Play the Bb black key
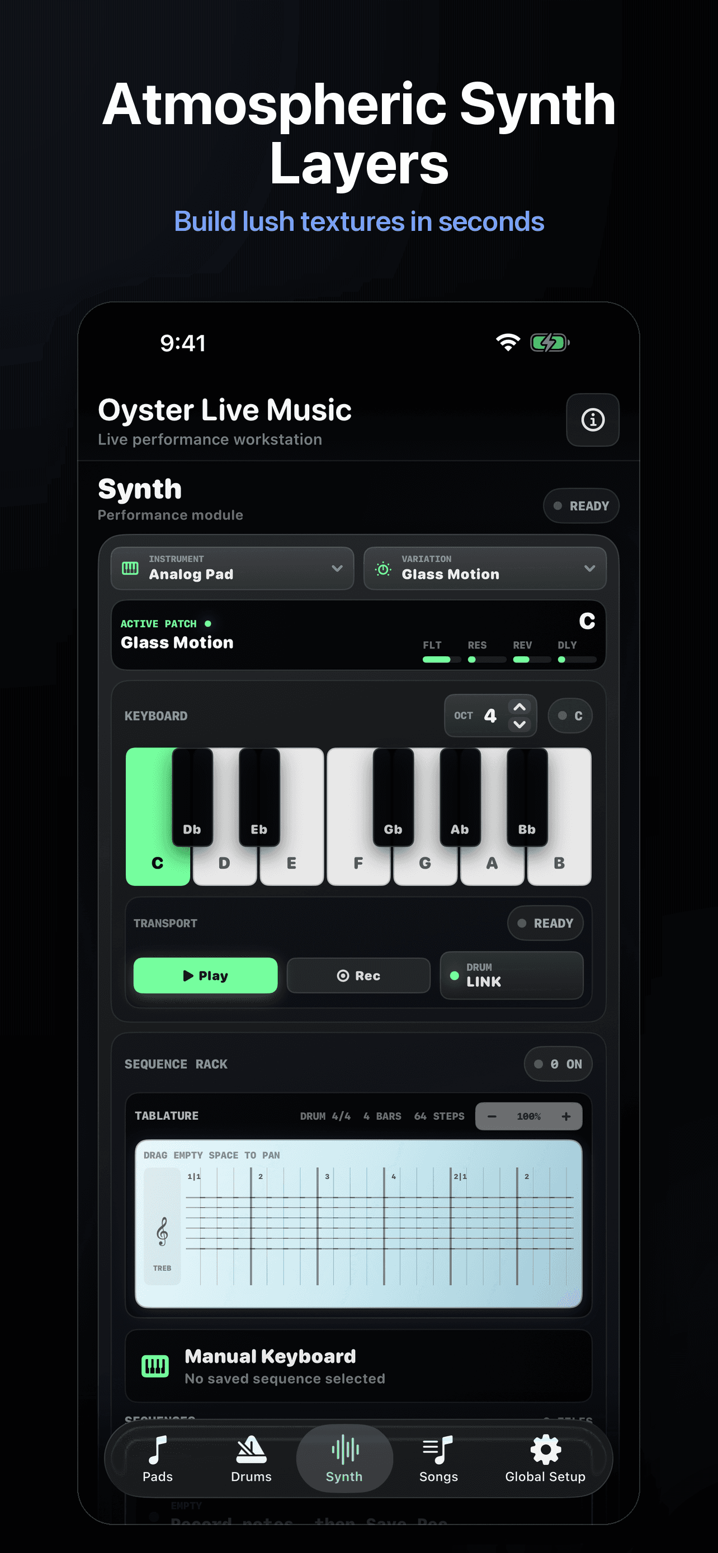 [x=527, y=797]
